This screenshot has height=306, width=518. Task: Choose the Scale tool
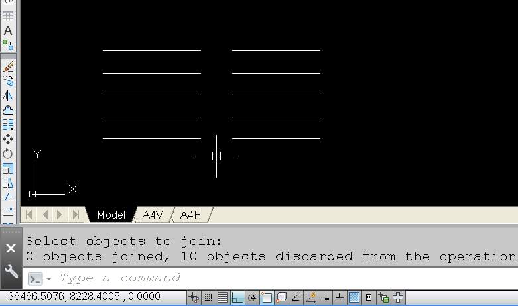click(x=8, y=168)
